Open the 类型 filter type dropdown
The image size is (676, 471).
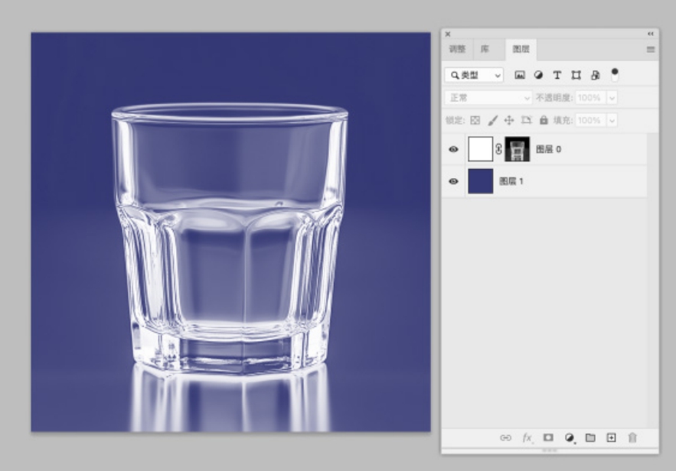click(475, 75)
